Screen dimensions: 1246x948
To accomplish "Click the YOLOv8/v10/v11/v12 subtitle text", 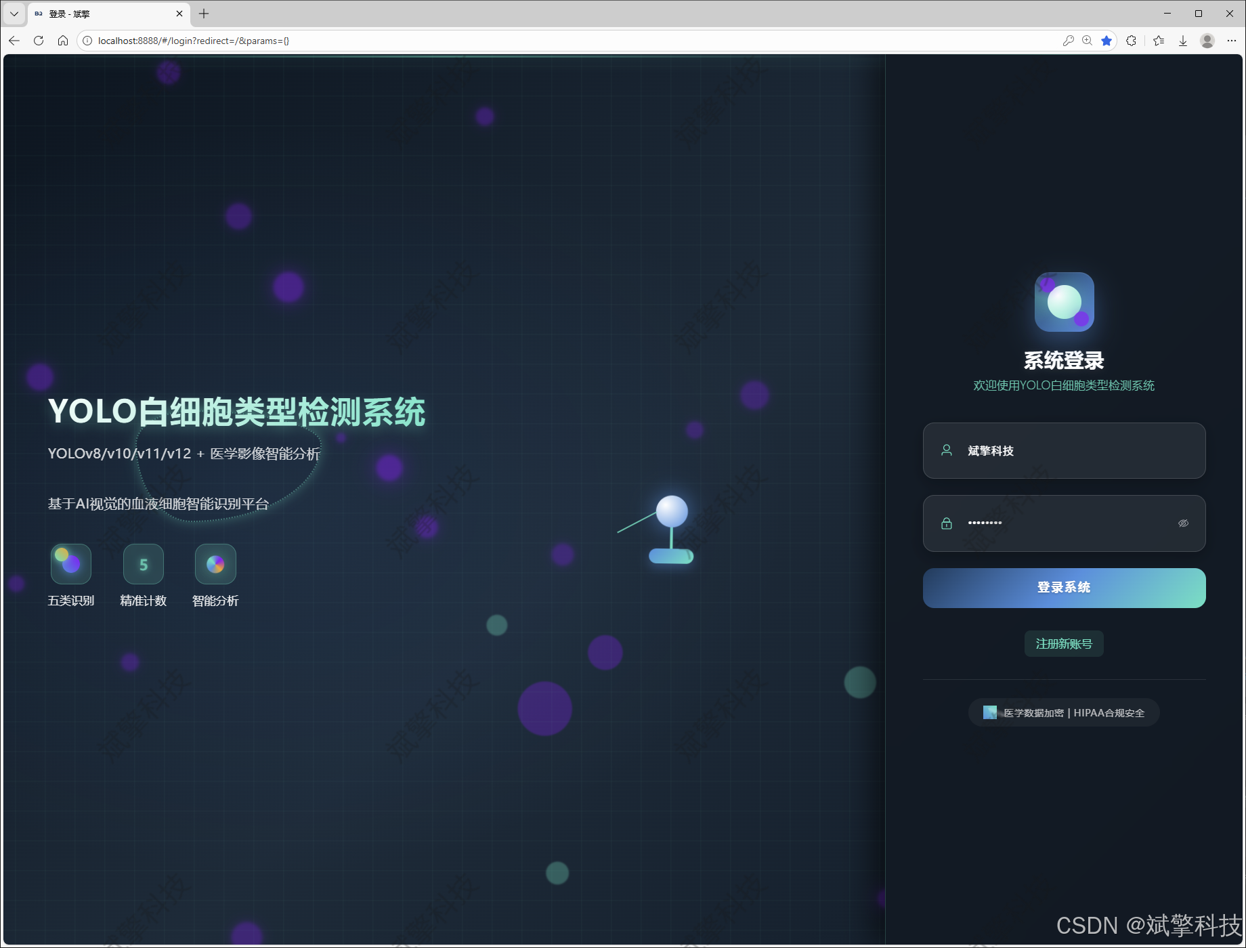I will (x=184, y=454).
